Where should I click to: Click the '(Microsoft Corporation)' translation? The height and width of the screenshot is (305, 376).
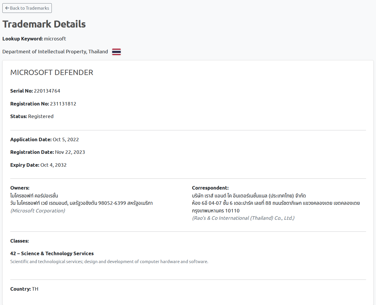[x=38, y=211]
